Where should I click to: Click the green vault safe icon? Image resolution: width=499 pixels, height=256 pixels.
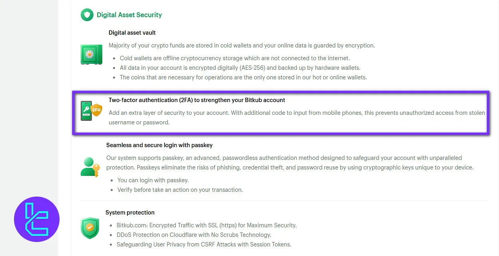91,55
